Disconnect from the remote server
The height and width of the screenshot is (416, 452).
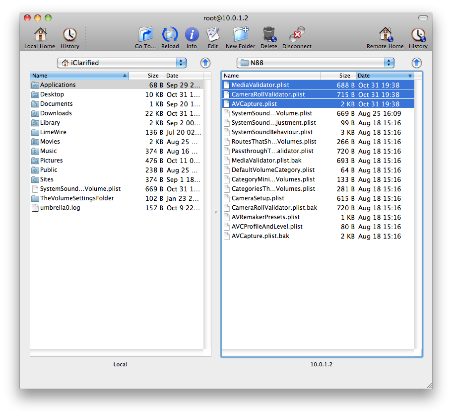(x=297, y=35)
